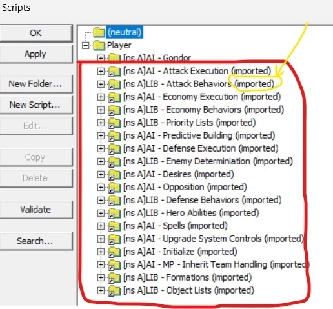Image resolution: width=333 pixels, height=309 pixels.
Task: Click the Apply button
Action: [x=36, y=54]
